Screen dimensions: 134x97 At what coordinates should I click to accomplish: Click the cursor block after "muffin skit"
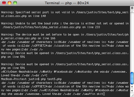104,94
